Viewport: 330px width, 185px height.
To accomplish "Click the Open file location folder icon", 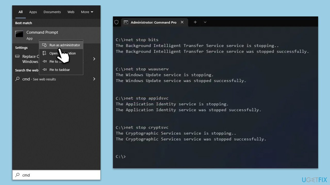I will (44, 53).
